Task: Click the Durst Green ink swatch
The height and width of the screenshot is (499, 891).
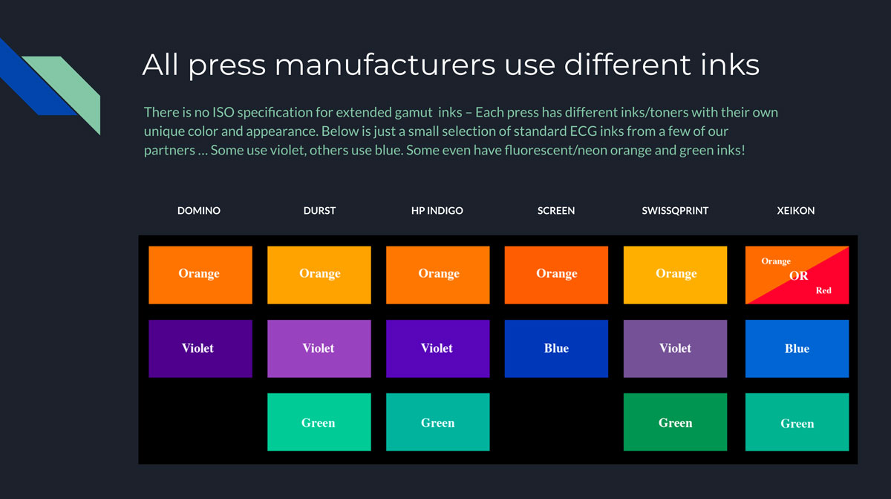Action: [319, 423]
